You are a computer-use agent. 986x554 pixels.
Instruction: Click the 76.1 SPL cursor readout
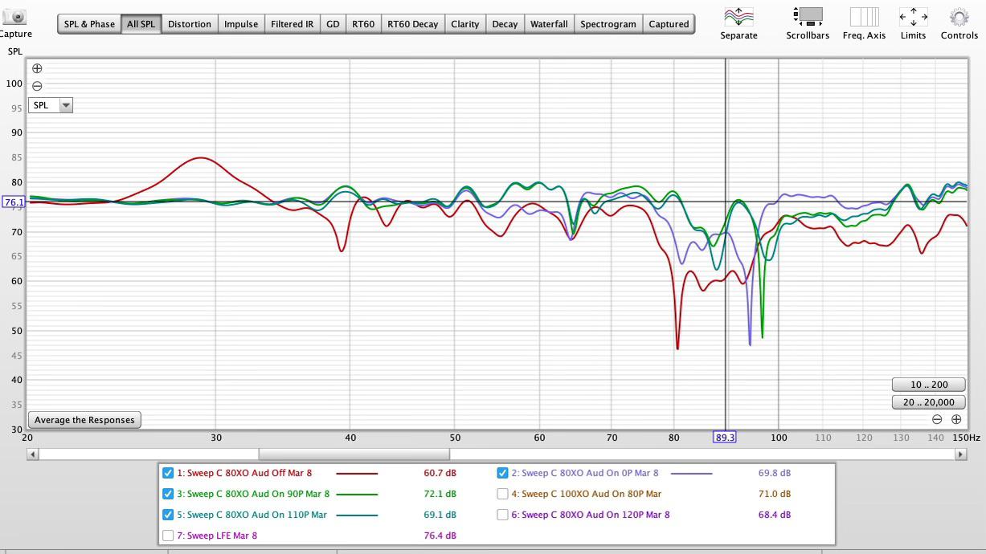click(14, 202)
